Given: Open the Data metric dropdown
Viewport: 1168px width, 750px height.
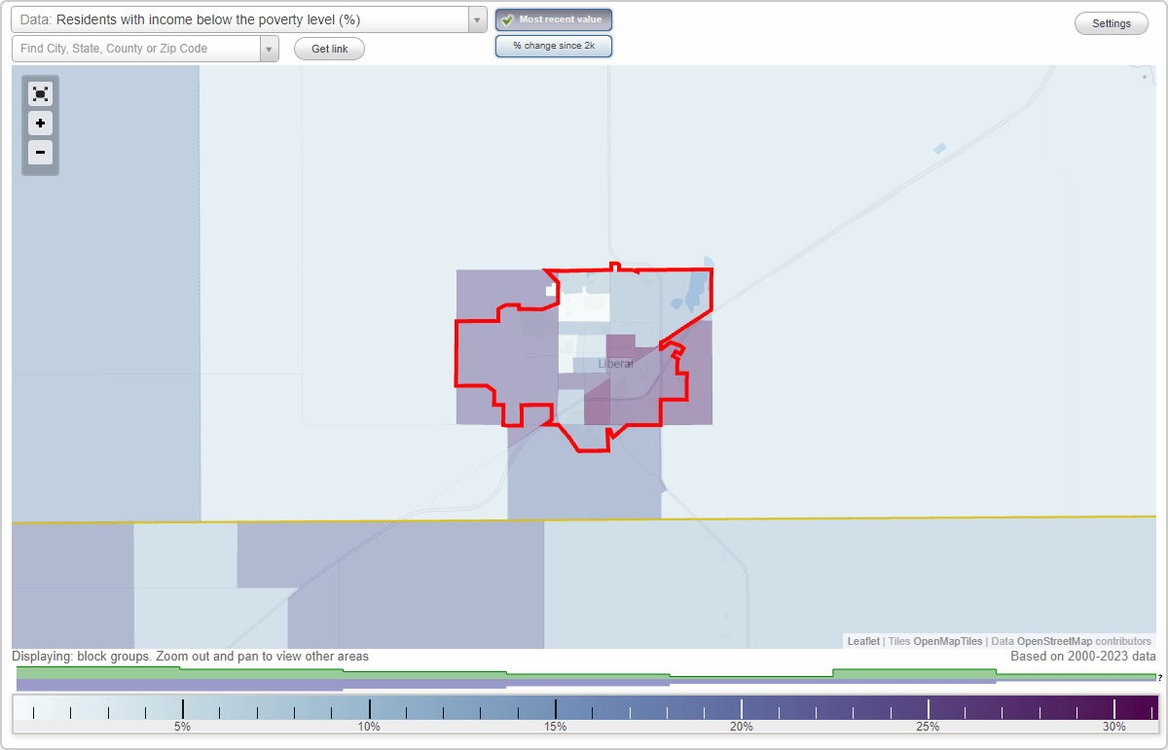Looking at the screenshot, I should [475, 19].
